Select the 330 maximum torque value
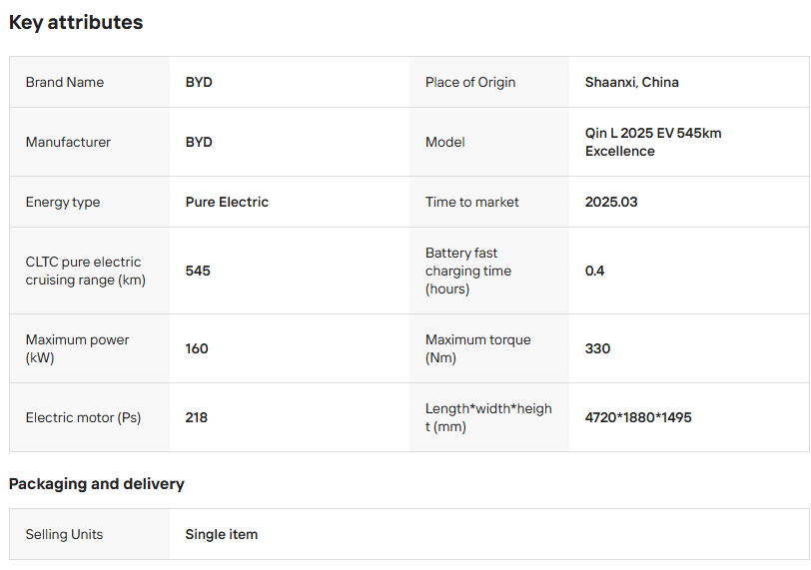The width and height of the screenshot is (811, 570). (x=597, y=348)
